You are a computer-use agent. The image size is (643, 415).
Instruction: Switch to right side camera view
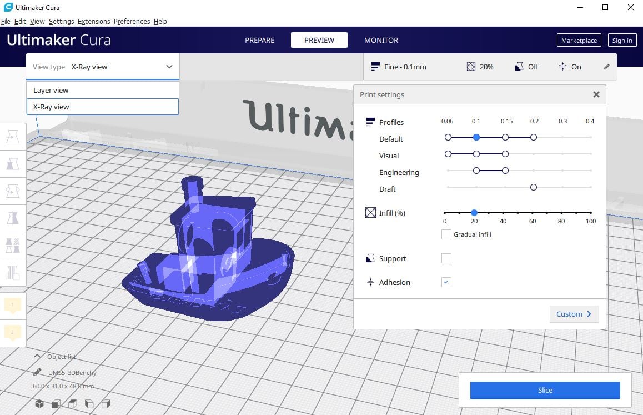106,404
